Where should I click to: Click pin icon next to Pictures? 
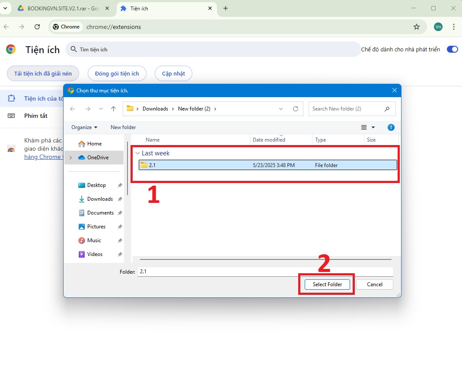(x=120, y=227)
